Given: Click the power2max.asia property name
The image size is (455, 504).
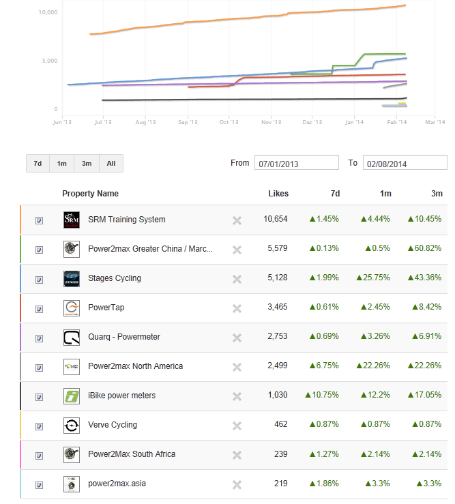Looking at the screenshot, I should 117,484.
